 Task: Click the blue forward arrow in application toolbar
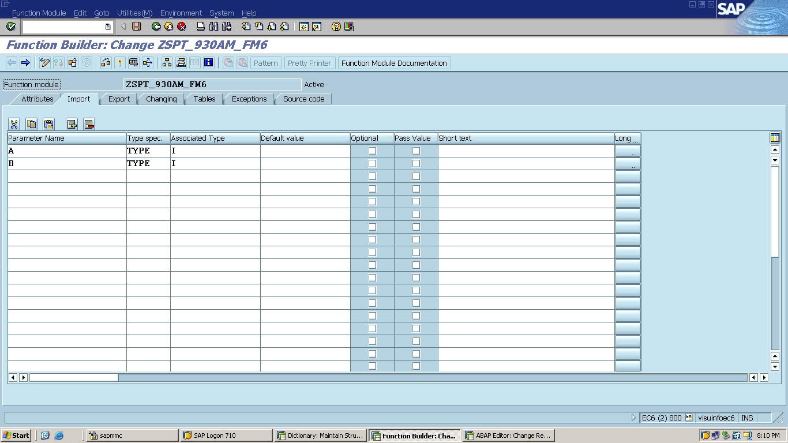[x=25, y=63]
